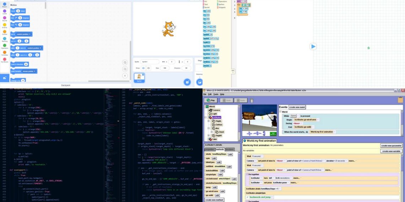Click the 'speed Infinity' palette block

click(211, 38)
